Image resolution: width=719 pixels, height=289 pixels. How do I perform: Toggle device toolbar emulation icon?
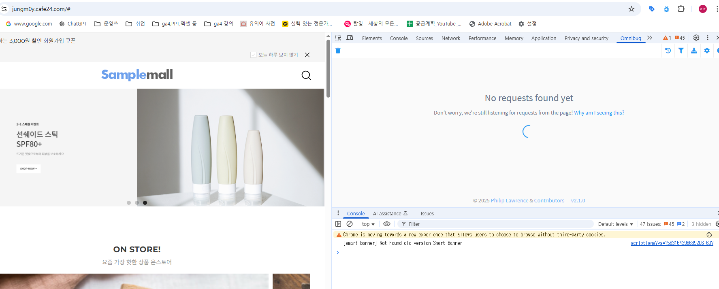350,38
